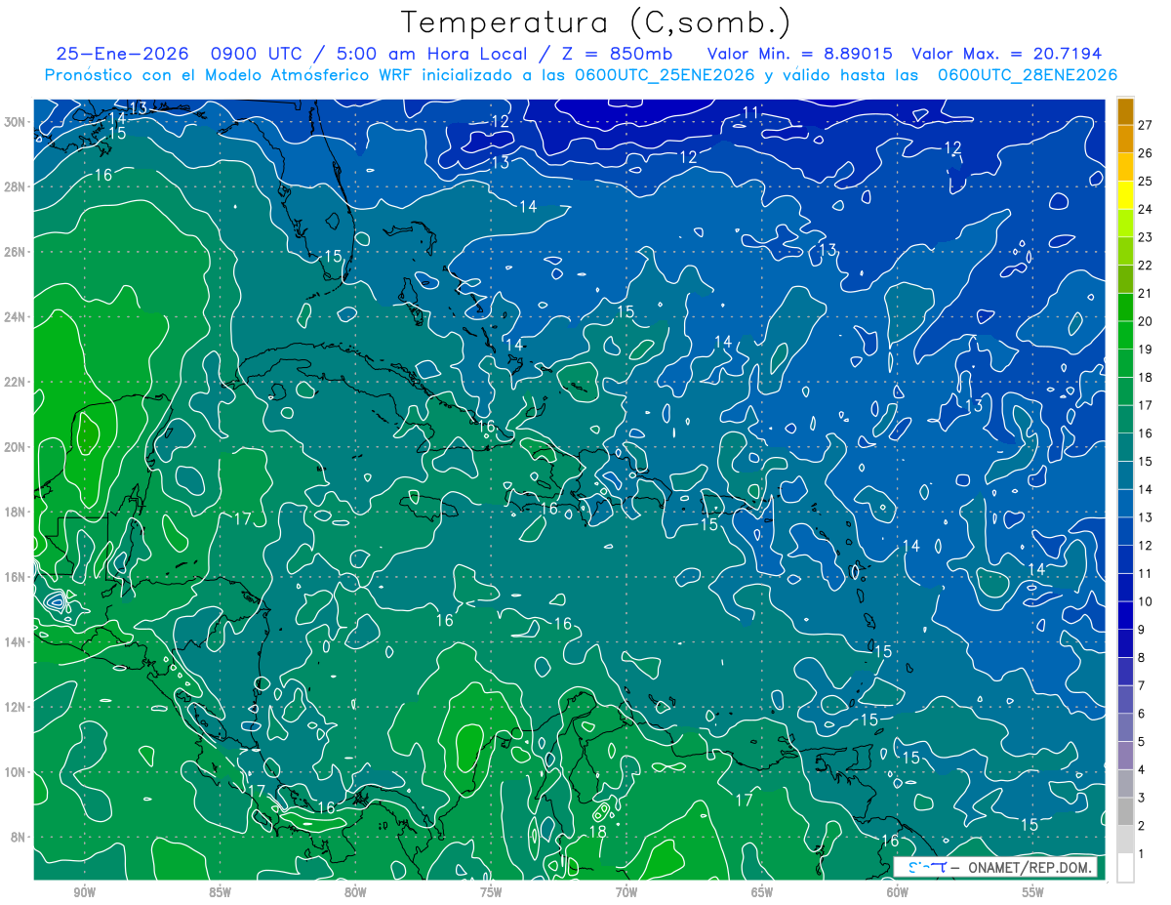
Task: Click latitude axis label "26N"
Action: [17, 252]
